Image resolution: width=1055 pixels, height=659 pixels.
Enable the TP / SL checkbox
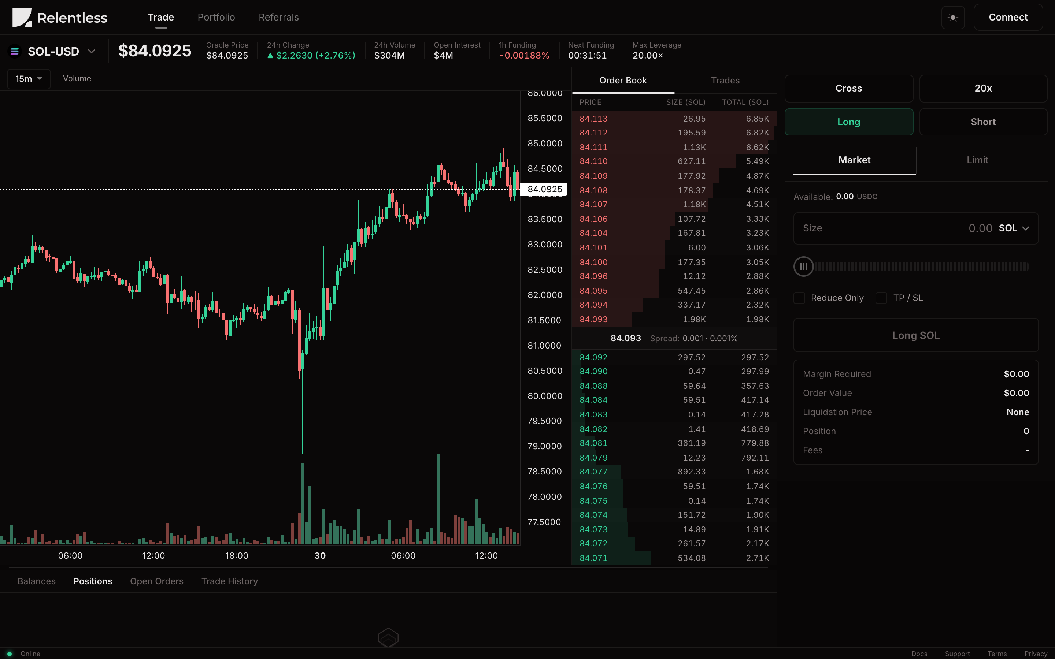click(881, 298)
